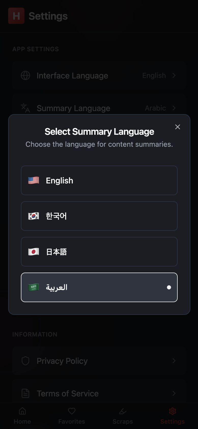Go to the Home tab
This screenshot has width=198, height=429.
point(22,416)
